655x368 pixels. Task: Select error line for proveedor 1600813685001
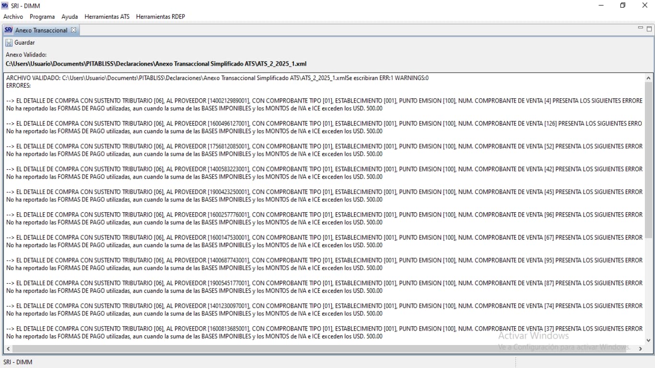click(324, 329)
